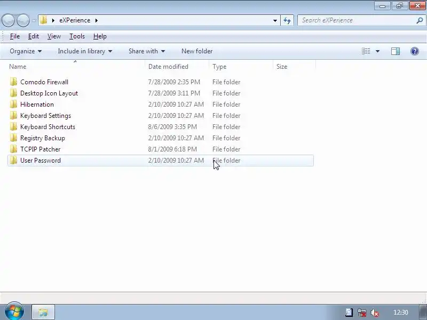Click the eXPerience breadcrumb in address bar
This screenshot has height=320, width=427.
coord(75,20)
